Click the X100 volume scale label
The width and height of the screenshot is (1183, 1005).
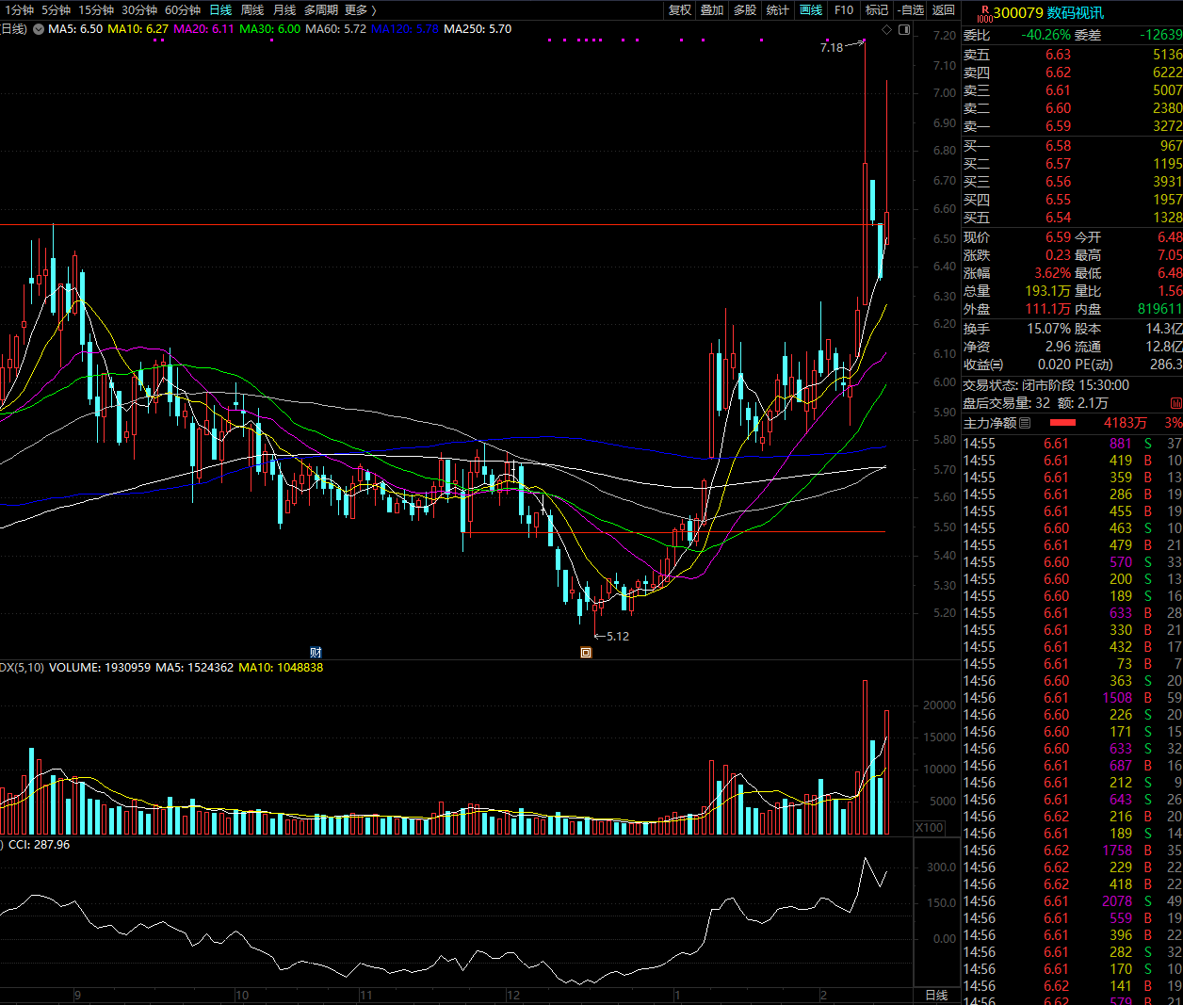(x=930, y=827)
